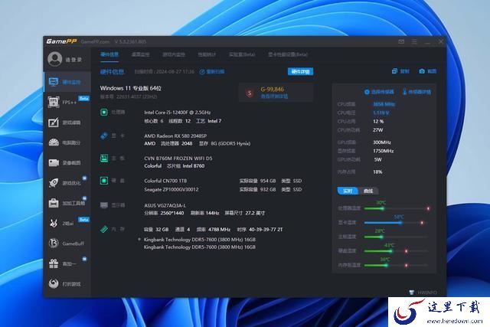
Task: Click the screenshot camera button
Action: click(428, 71)
